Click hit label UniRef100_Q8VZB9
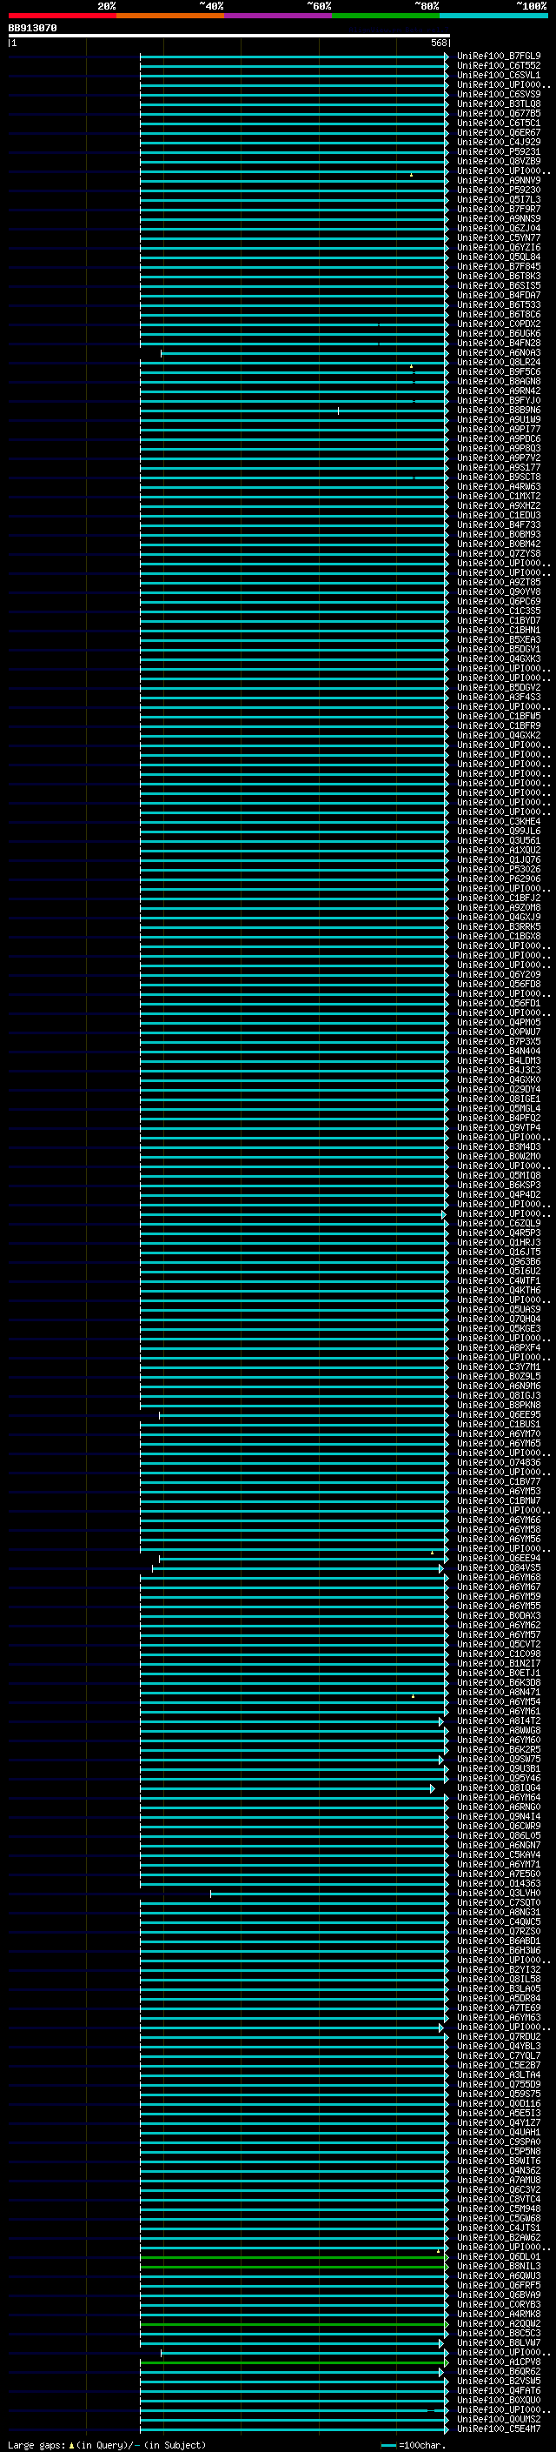The width and height of the screenshot is (556, 2452). 498,161
